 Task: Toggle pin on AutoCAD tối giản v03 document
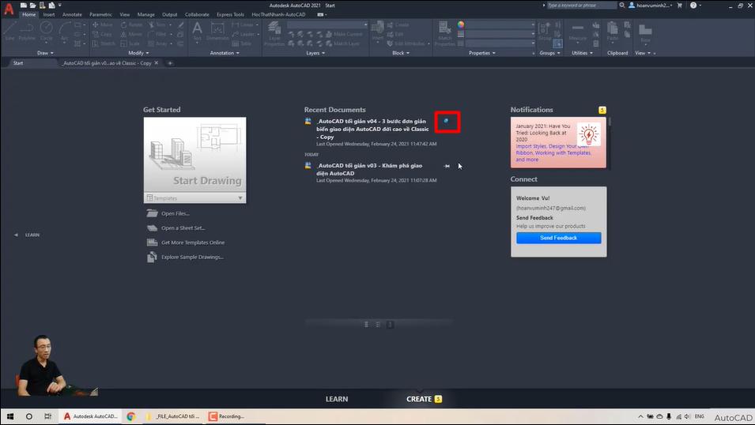pos(447,166)
